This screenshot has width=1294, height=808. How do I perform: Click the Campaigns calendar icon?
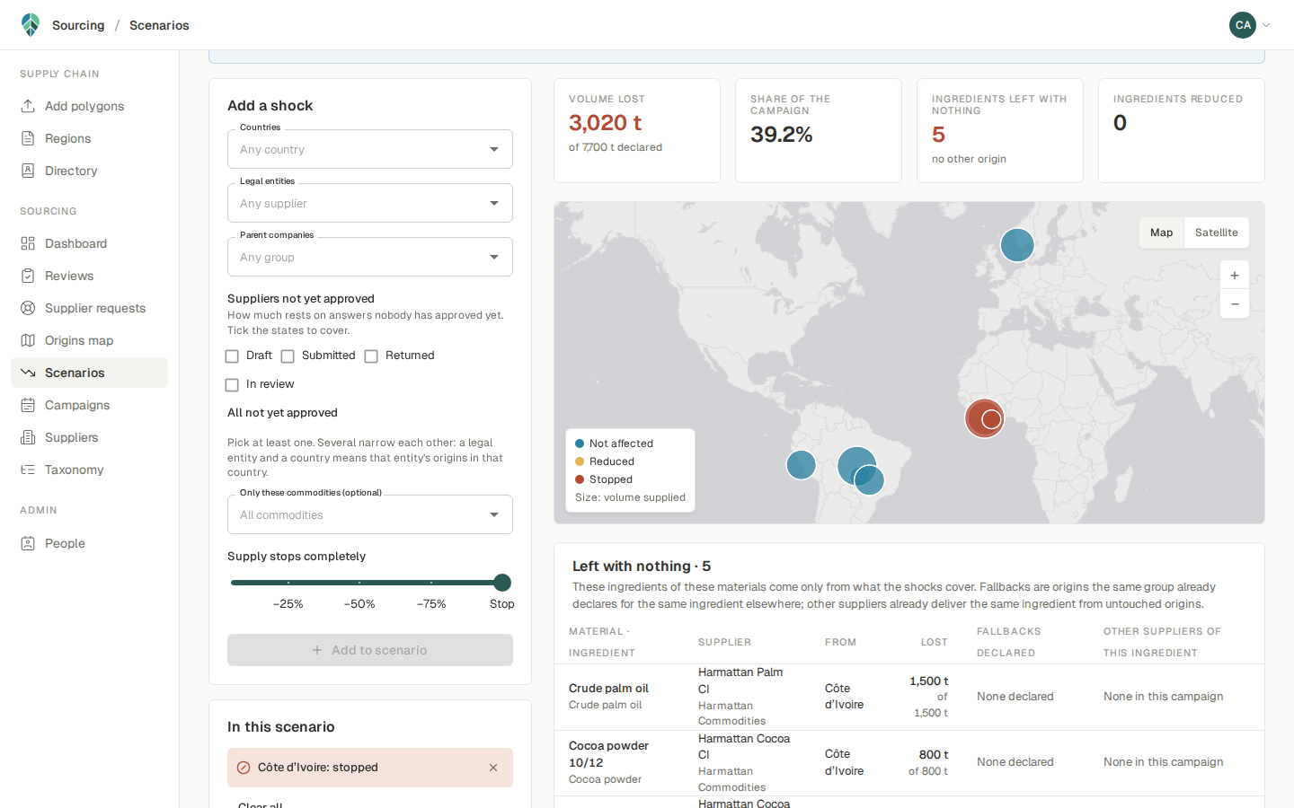tap(28, 405)
